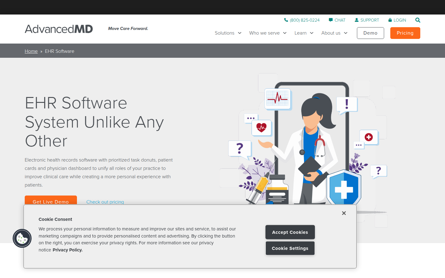Click the Move Care Forward tagline

(128, 28)
